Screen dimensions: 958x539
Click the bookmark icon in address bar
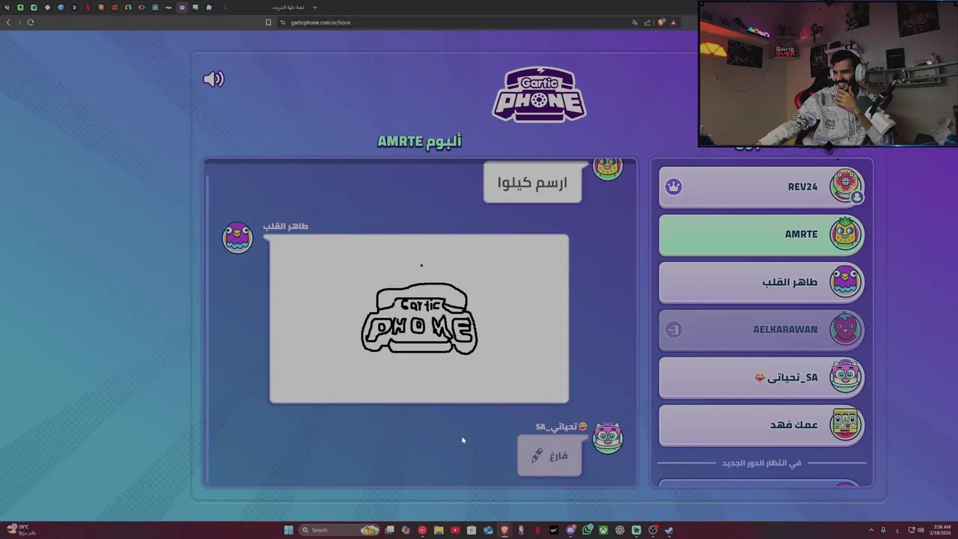click(268, 22)
